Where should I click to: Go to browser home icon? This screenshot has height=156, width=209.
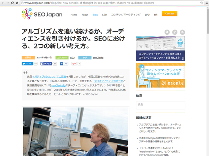click(x=17, y=3)
